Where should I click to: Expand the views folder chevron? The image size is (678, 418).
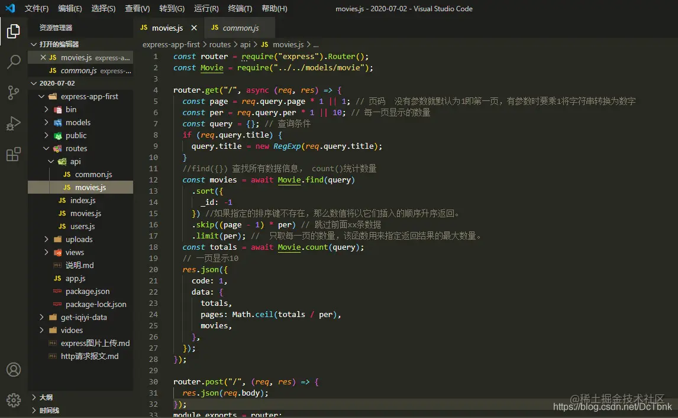pyautogui.click(x=46, y=252)
